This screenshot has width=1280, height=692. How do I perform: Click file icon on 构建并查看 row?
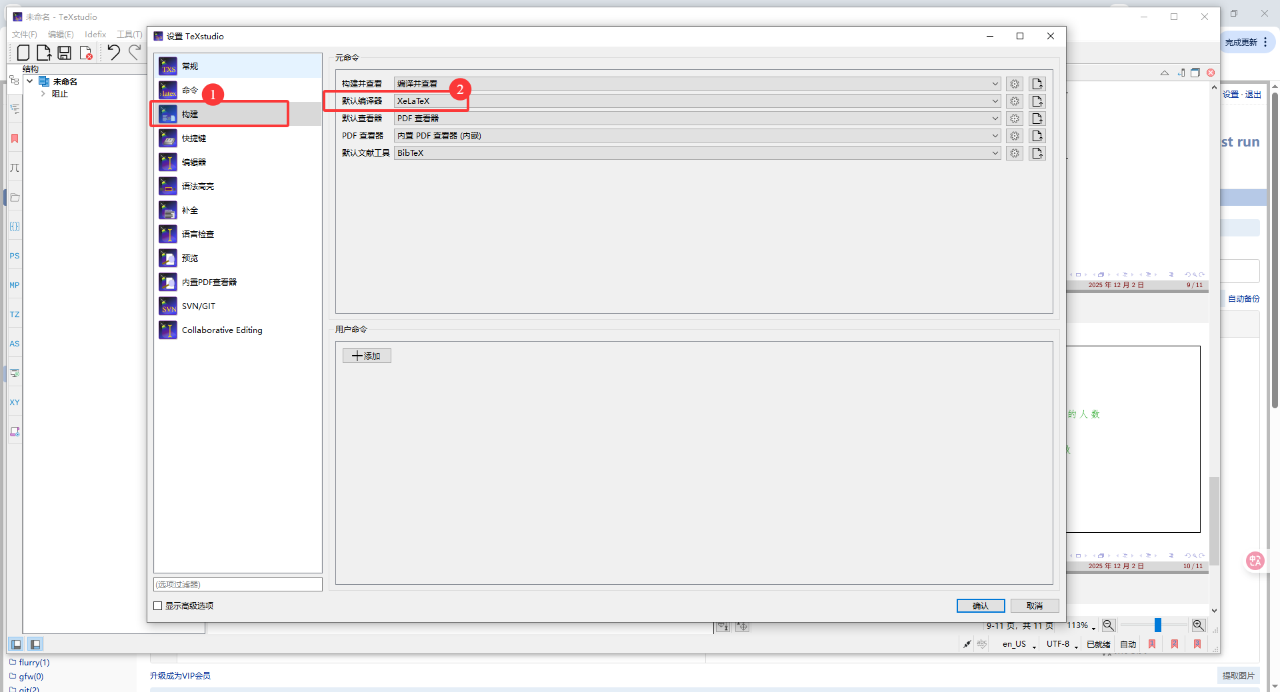[1037, 84]
